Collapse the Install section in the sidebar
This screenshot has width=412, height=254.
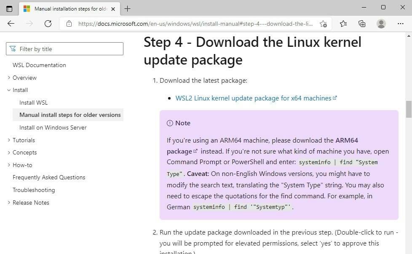pos(9,90)
